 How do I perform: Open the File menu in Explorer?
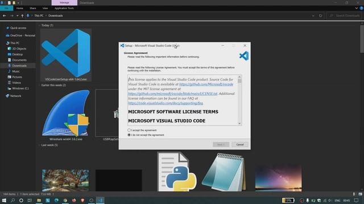[6, 8]
